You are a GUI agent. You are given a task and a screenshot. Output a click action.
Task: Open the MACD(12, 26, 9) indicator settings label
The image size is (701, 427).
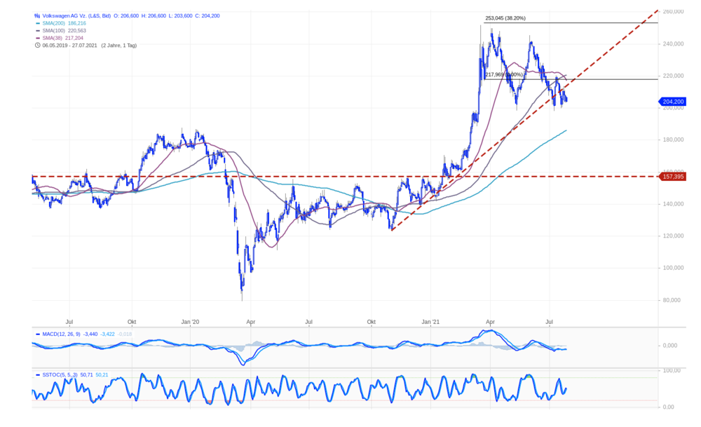point(61,334)
